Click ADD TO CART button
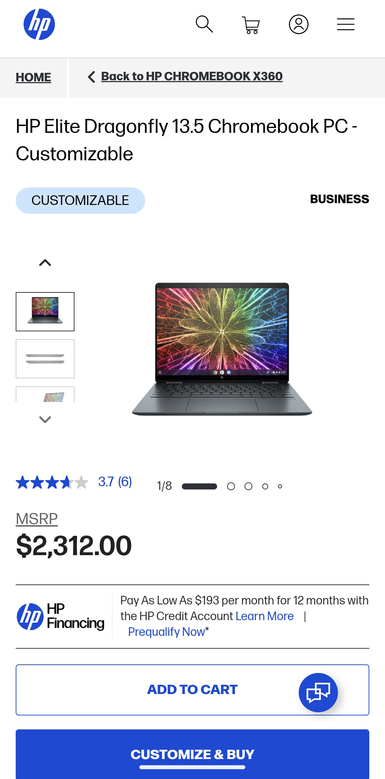 [x=192, y=690]
